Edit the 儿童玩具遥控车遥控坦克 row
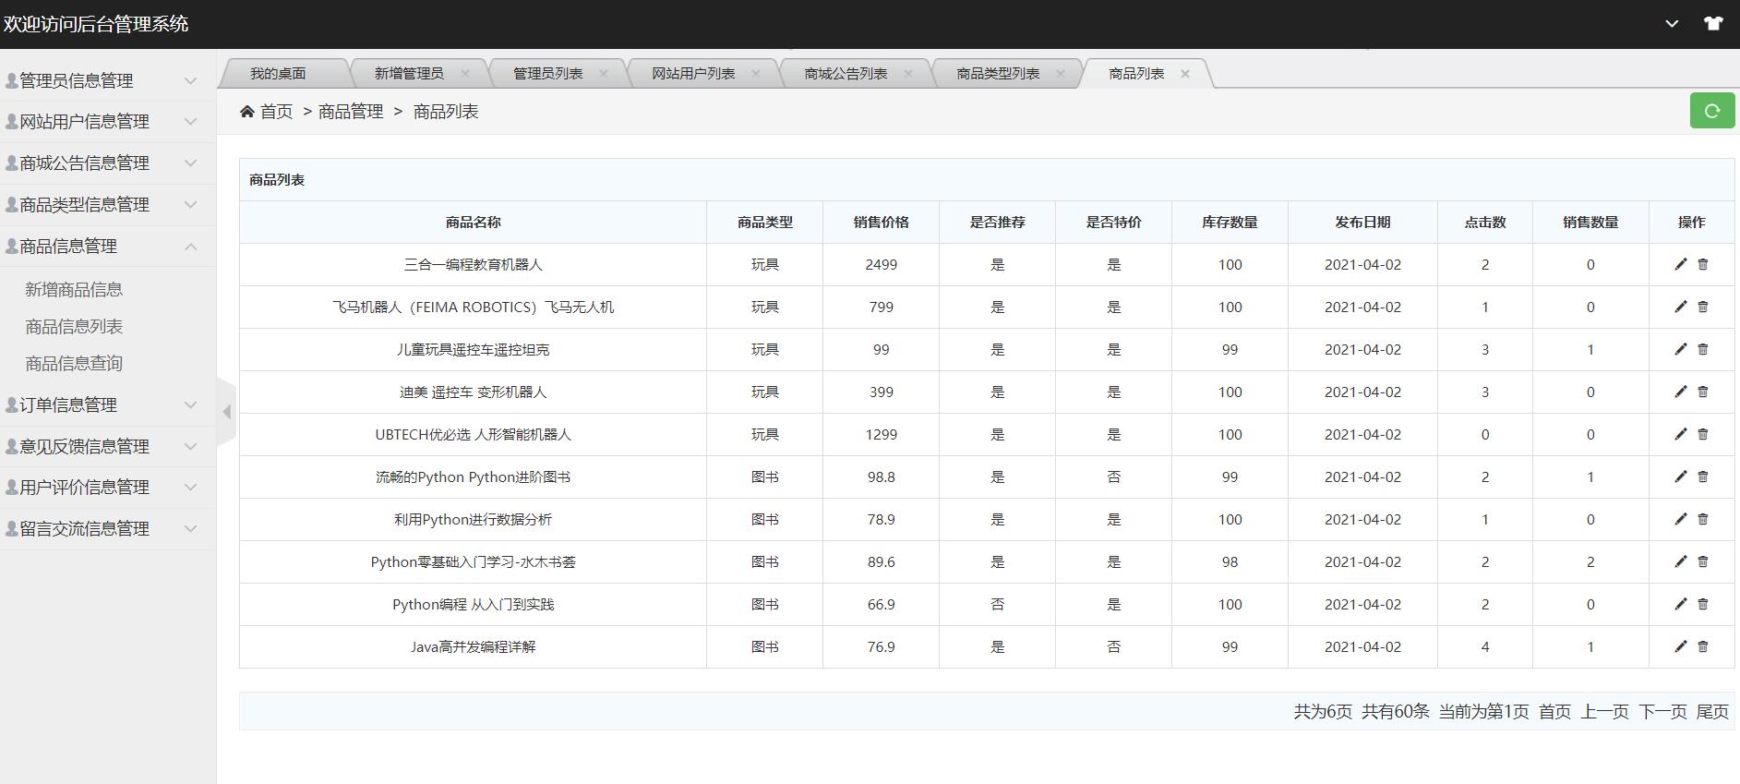Viewport: 1740px width, 784px height. click(1680, 349)
